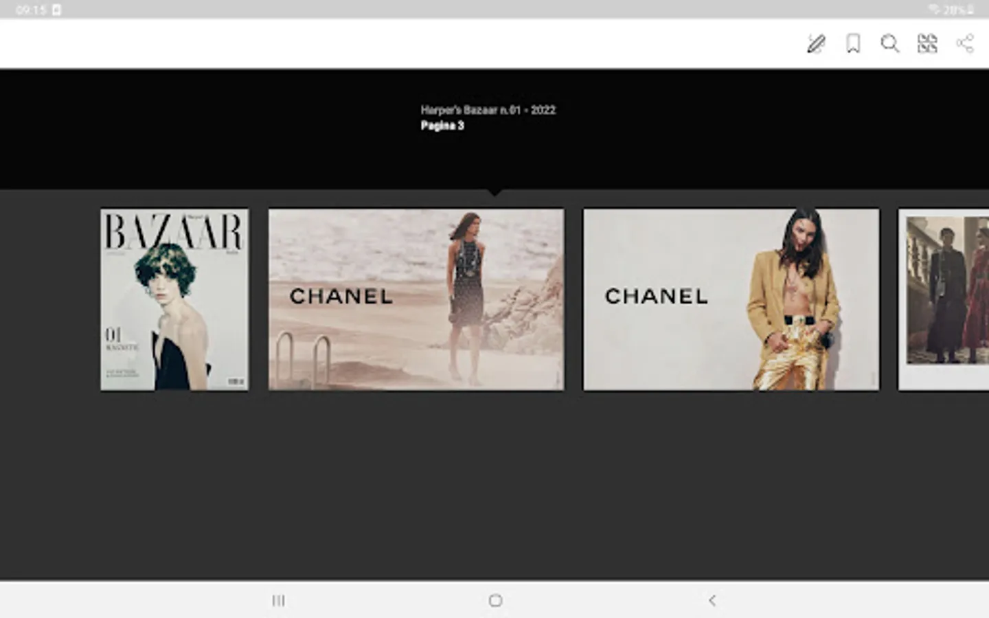989x618 pixels.
Task: Open the partially visible next spread thumbnail
Action: [944, 299]
